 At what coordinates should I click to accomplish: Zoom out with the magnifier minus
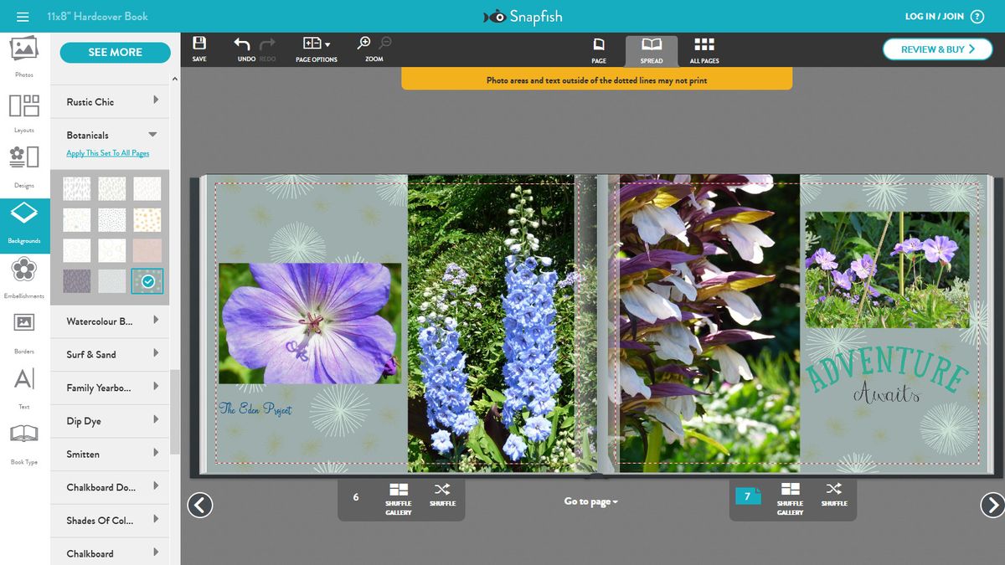pyautogui.click(x=385, y=44)
